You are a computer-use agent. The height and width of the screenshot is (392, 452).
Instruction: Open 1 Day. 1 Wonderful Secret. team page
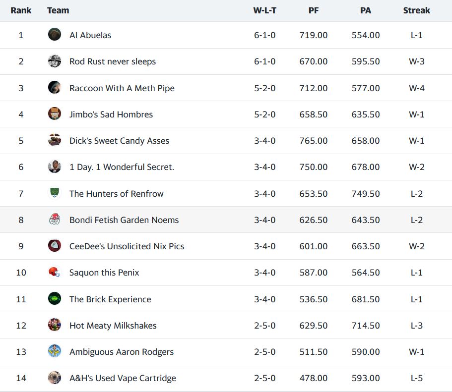pyautogui.click(x=122, y=167)
